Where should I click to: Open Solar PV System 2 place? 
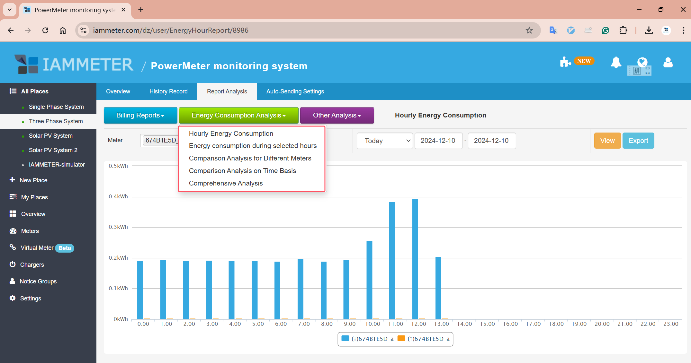coord(53,150)
